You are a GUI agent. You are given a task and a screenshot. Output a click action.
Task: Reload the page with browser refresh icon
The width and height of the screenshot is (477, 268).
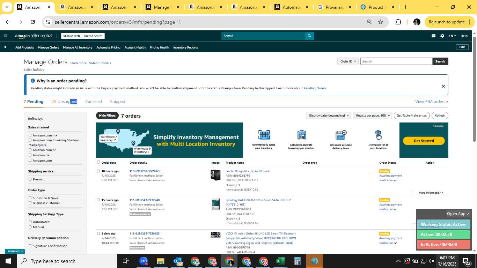33,22
